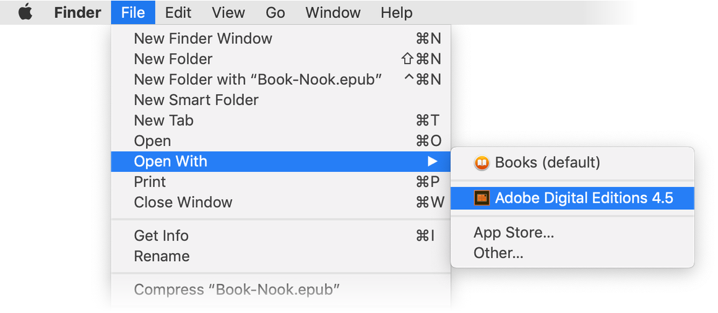This screenshot has width=718, height=313.
Task: Open the Apple menu logo
Action: (25, 12)
